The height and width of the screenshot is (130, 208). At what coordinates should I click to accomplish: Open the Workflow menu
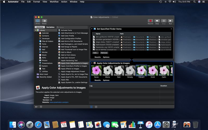click(54, 2)
